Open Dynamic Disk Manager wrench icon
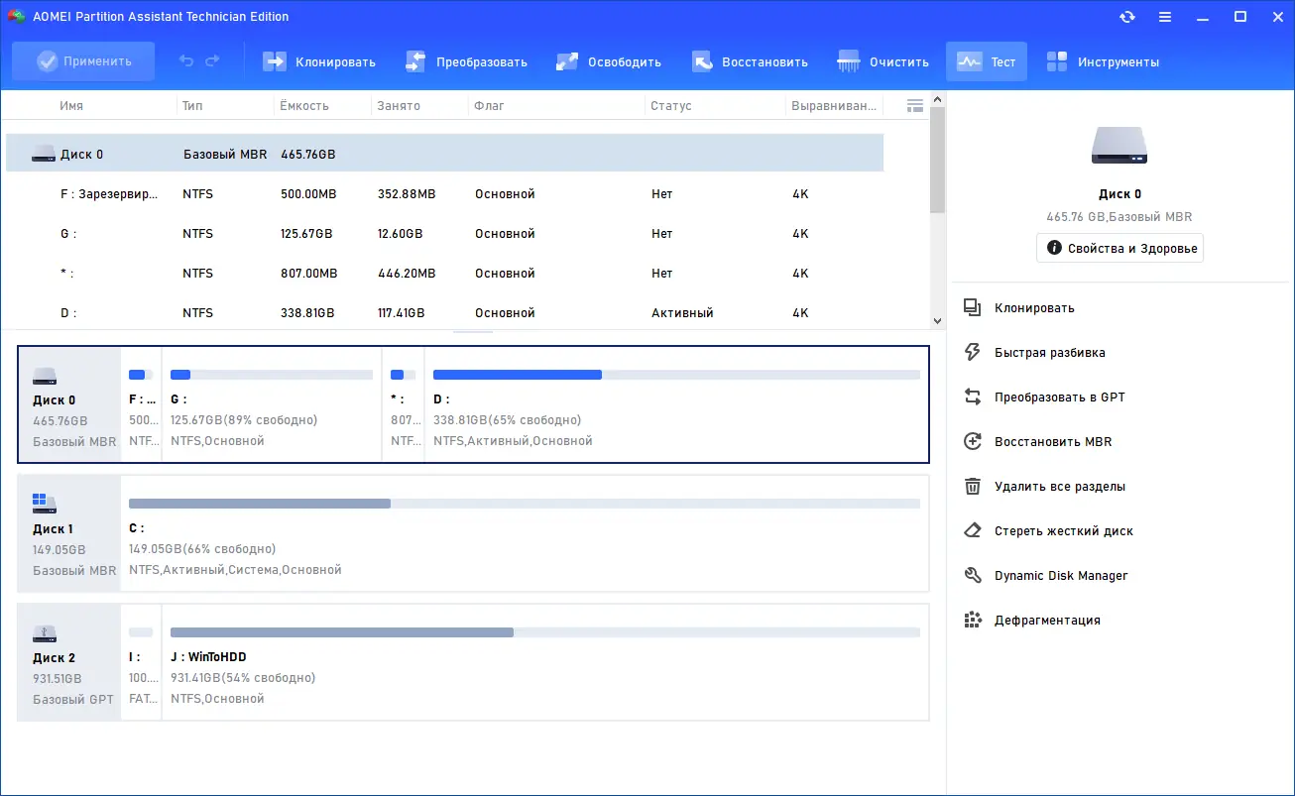This screenshot has height=796, width=1295. click(973, 576)
